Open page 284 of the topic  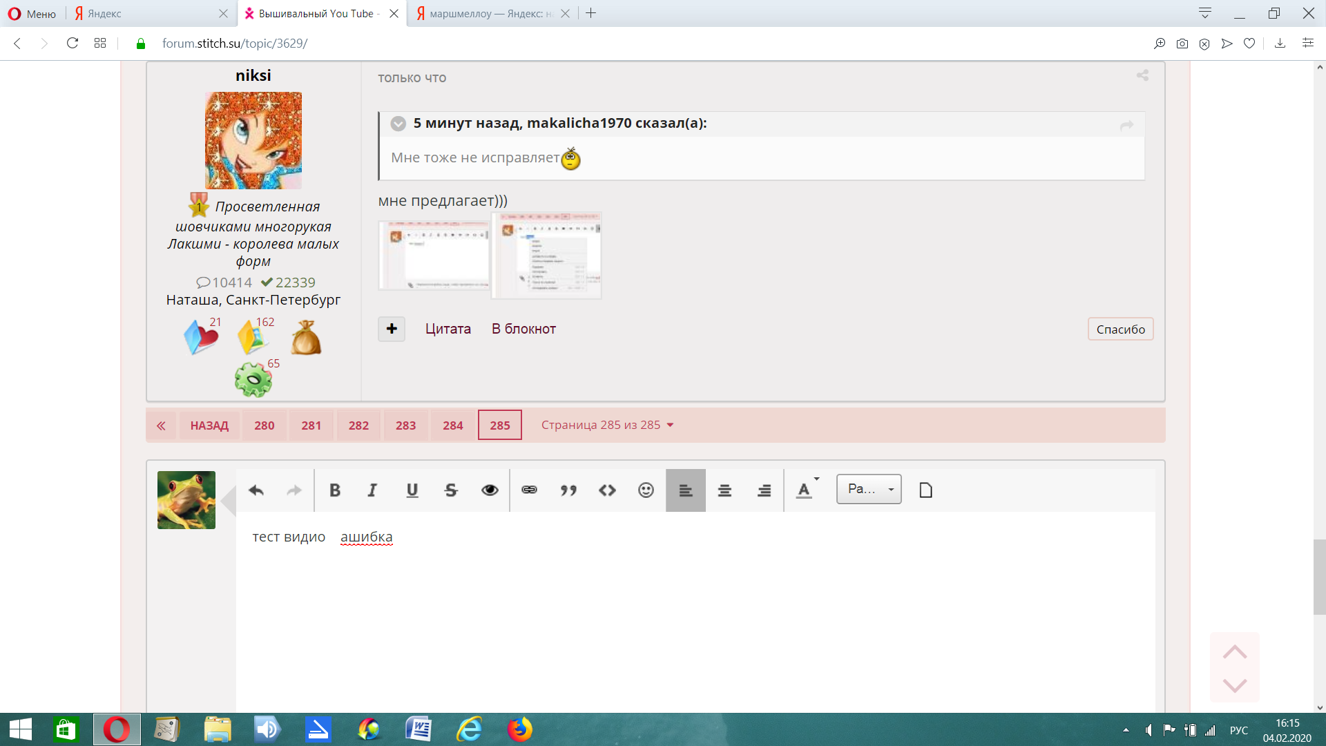point(453,425)
